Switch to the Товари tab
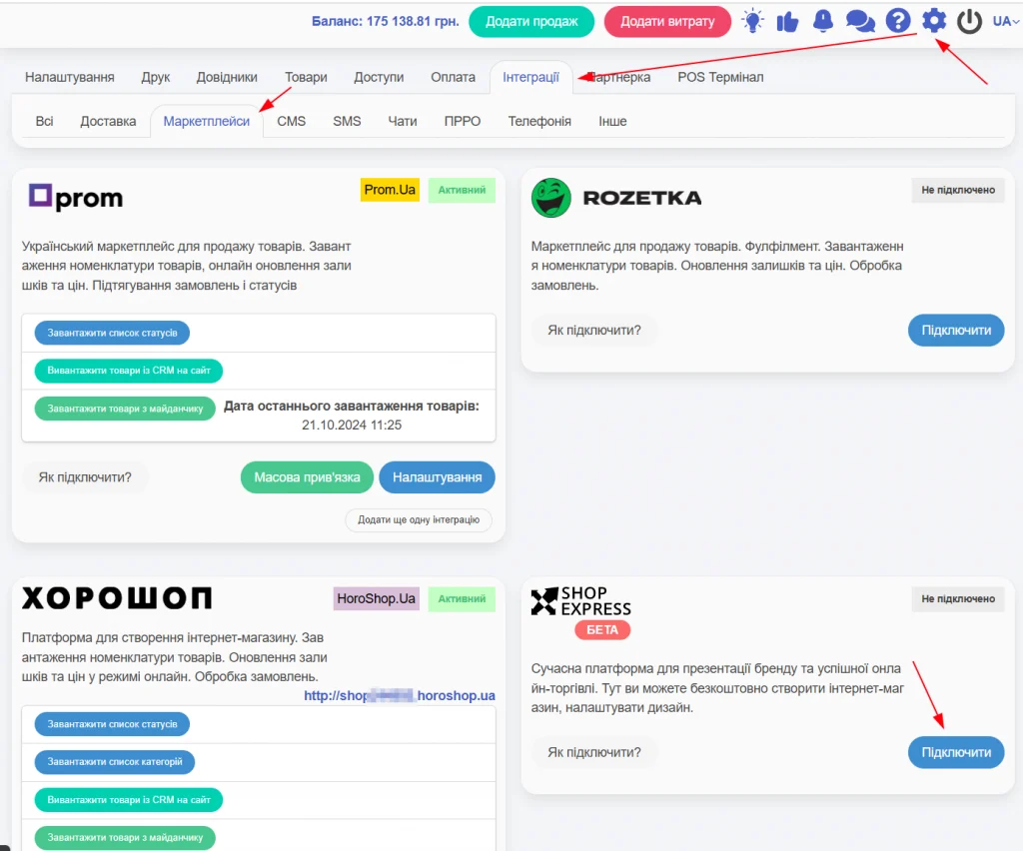 (306, 77)
